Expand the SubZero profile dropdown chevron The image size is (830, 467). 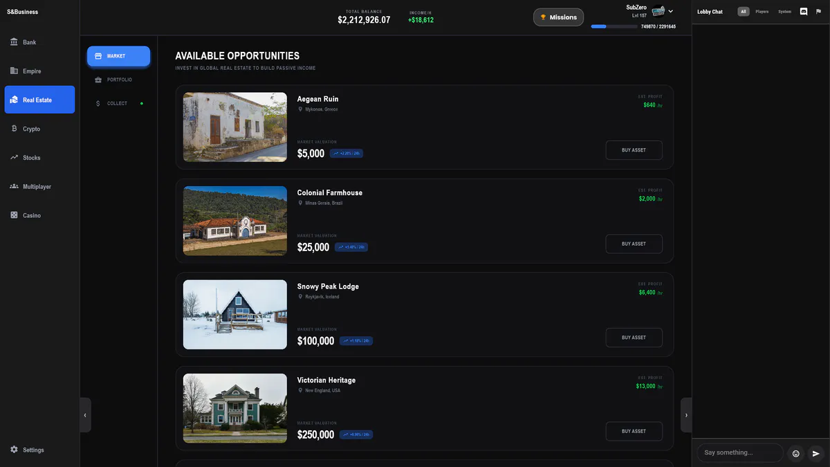click(670, 12)
